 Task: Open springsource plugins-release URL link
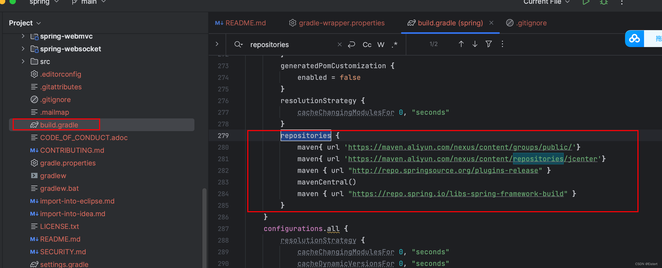[445, 170]
